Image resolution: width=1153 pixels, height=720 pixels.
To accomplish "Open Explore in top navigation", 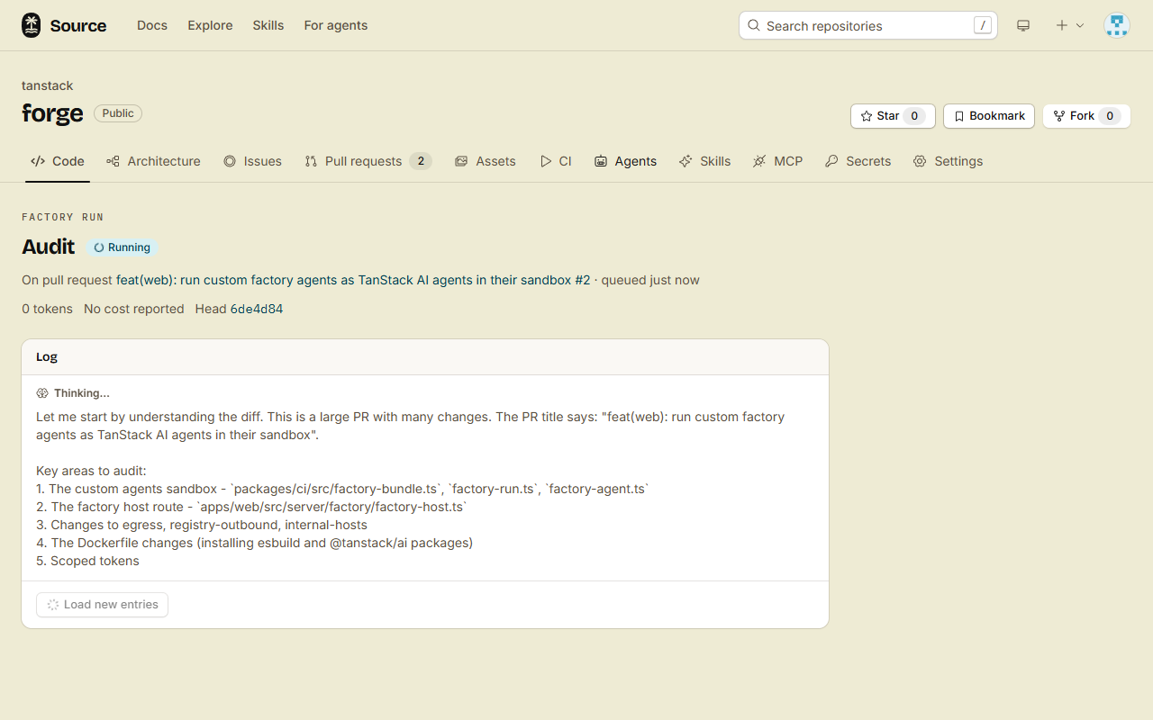I will tap(210, 25).
